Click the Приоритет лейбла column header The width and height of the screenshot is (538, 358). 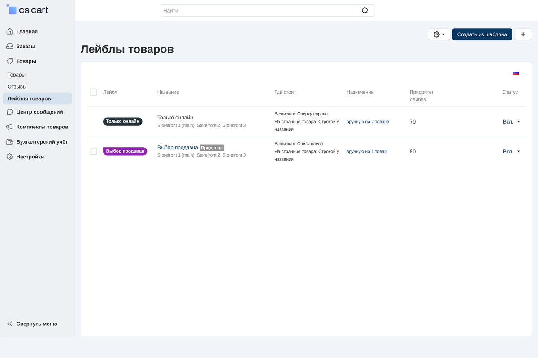(x=422, y=96)
